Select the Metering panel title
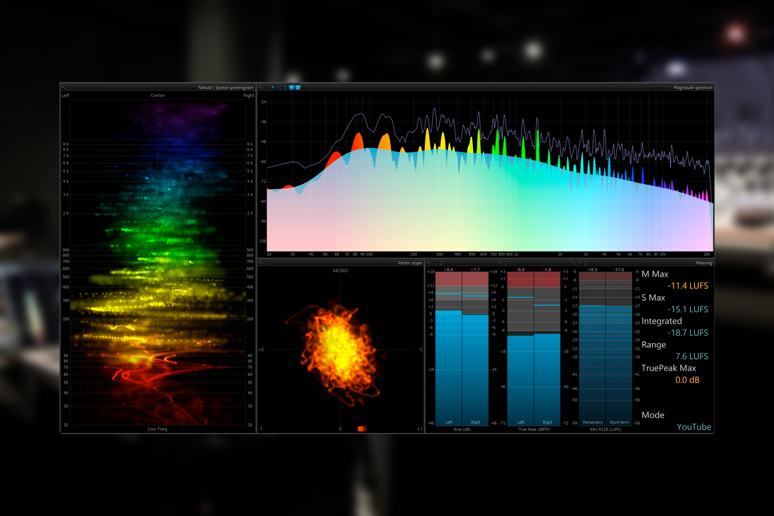 pyautogui.click(x=704, y=263)
